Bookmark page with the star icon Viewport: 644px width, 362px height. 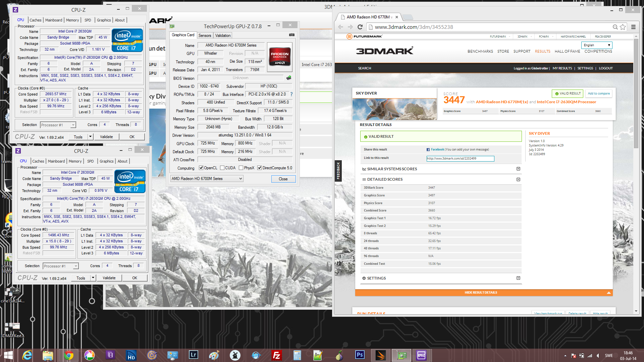[x=623, y=27]
